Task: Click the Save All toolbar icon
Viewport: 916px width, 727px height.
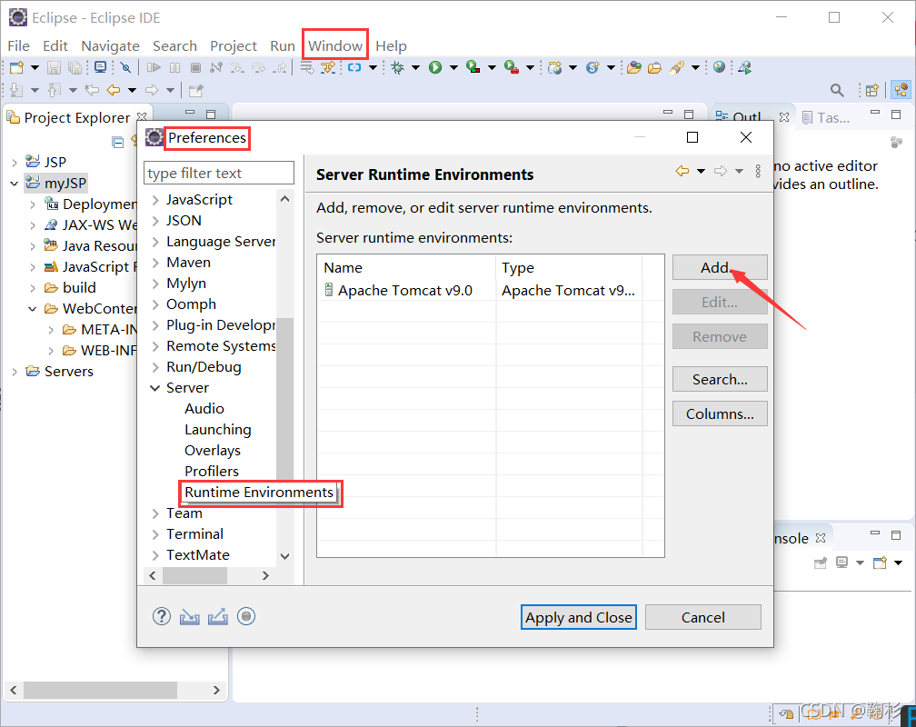Action: [x=75, y=68]
